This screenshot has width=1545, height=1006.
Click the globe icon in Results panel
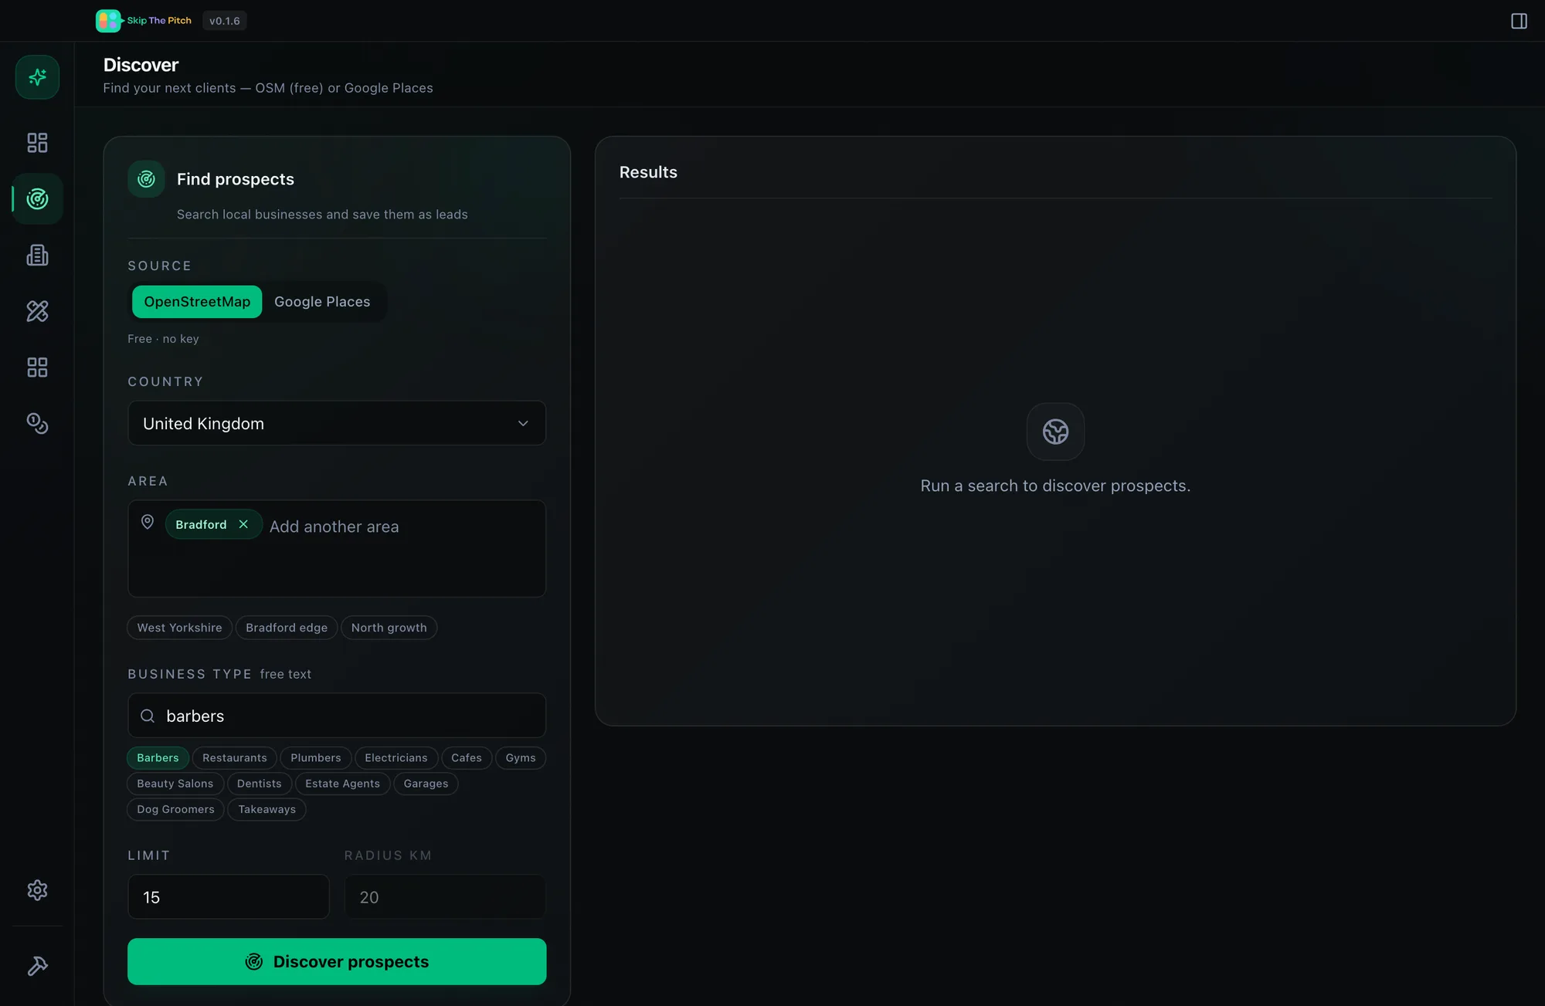coord(1055,432)
